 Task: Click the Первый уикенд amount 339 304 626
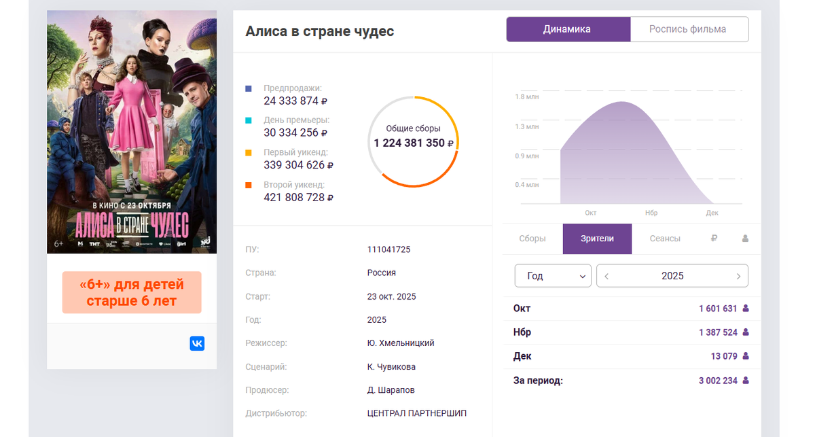click(298, 165)
